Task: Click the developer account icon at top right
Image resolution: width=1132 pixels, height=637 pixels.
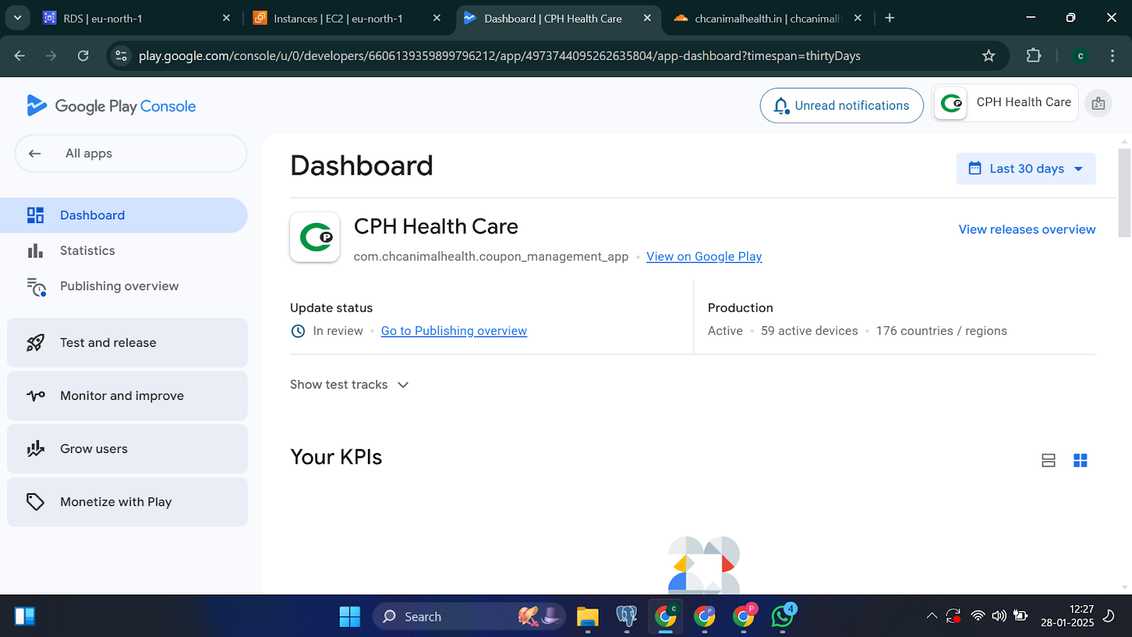Action: tap(1098, 103)
